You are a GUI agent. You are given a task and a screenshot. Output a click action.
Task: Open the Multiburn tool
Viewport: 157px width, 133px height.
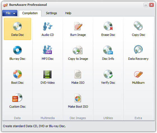tap(138, 77)
